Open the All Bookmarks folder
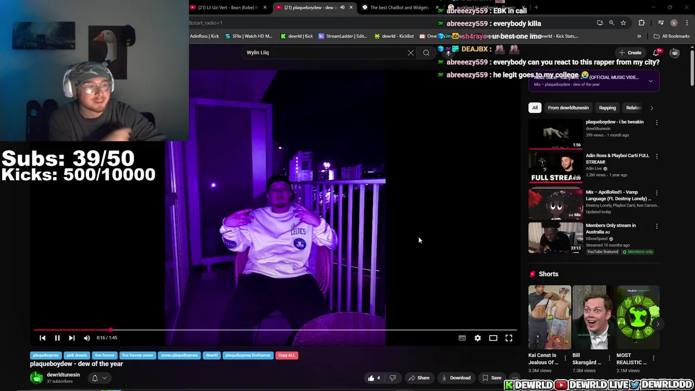The width and height of the screenshot is (695, 391). tap(672, 36)
